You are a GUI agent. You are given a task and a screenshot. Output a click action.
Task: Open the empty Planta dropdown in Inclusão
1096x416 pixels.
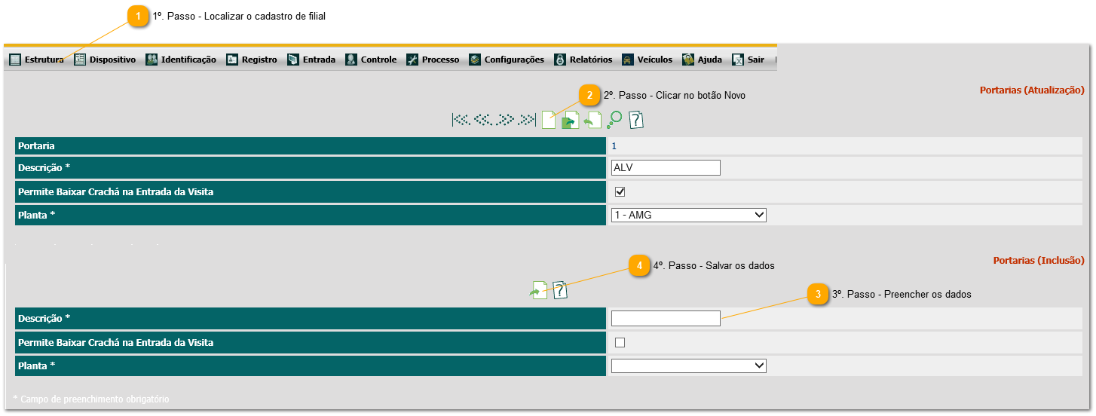tap(688, 366)
